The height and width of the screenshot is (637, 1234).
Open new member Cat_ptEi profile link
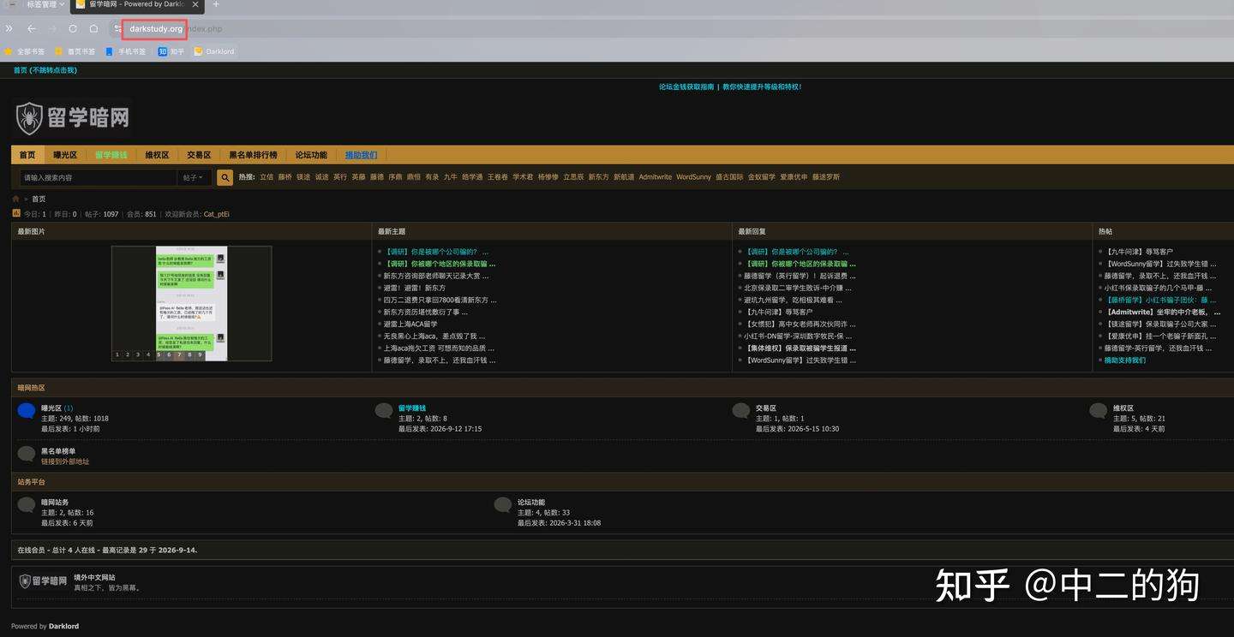[x=217, y=214]
